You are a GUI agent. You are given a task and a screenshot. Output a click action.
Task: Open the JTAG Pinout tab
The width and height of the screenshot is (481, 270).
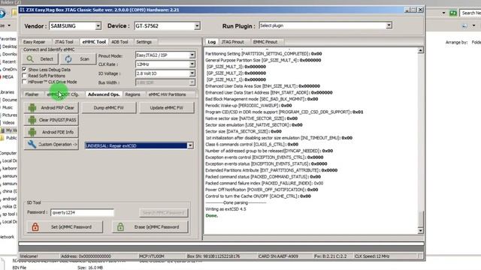232,42
